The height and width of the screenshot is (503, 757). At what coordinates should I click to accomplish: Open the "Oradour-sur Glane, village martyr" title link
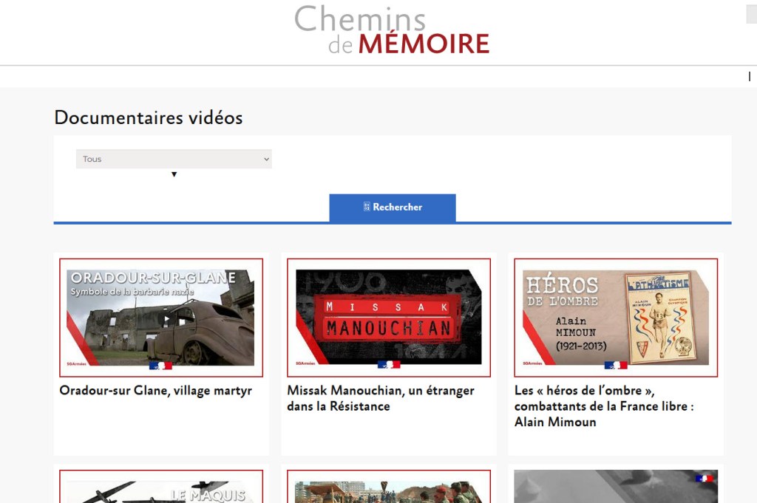tap(155, 391)
